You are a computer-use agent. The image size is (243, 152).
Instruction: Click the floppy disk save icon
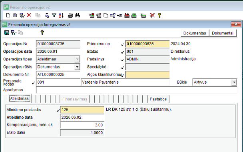click(7, 32)
